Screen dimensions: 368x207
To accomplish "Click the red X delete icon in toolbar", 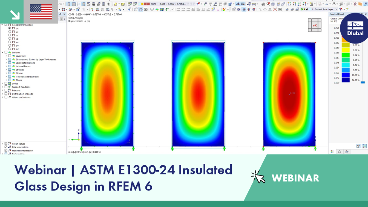I will coord(275,10).
